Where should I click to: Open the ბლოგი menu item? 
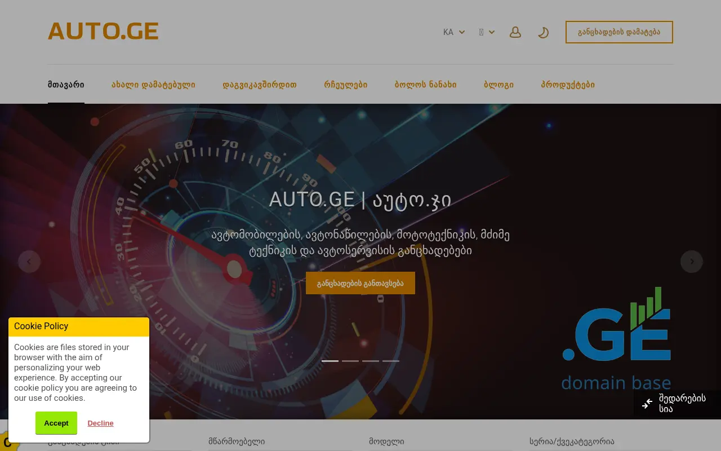point(499,85)
